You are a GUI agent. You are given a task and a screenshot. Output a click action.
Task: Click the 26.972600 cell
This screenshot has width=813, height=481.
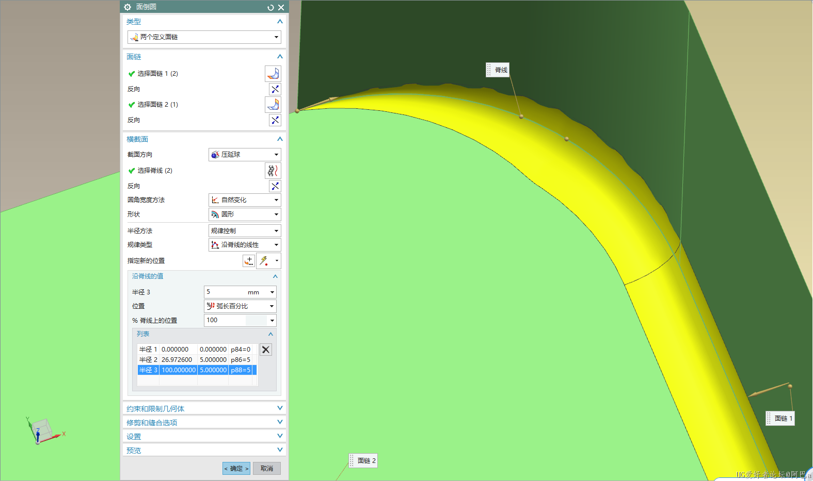[x=177, y=360]
